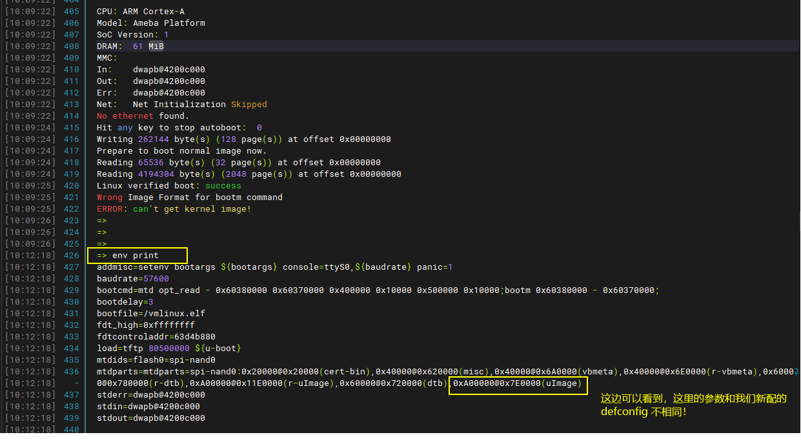Click the highlighted DRAM: 61 MiB line
This screenshot has width=801, height=446.
[134, 46]
